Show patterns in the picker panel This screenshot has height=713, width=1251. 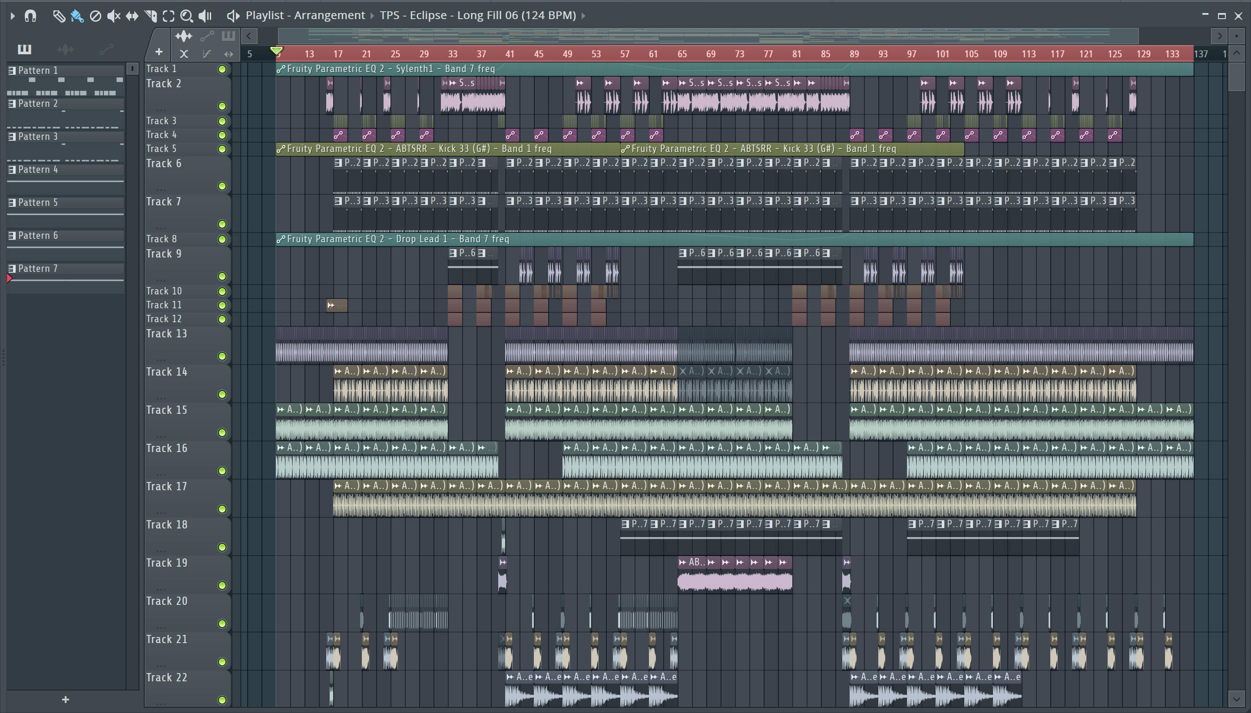[x=24, y=49]
